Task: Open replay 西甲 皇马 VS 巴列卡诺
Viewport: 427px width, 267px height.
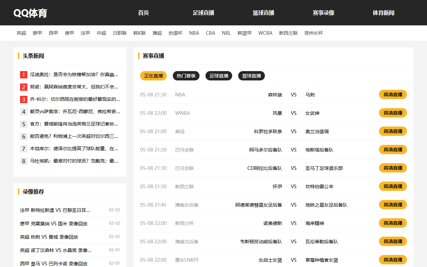Action: coord(54,264)
